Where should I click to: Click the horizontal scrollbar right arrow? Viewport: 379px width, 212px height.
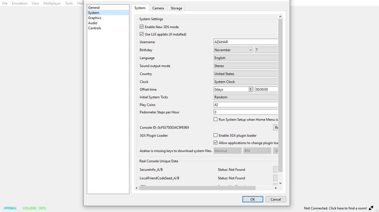click(x=275, y=188)
